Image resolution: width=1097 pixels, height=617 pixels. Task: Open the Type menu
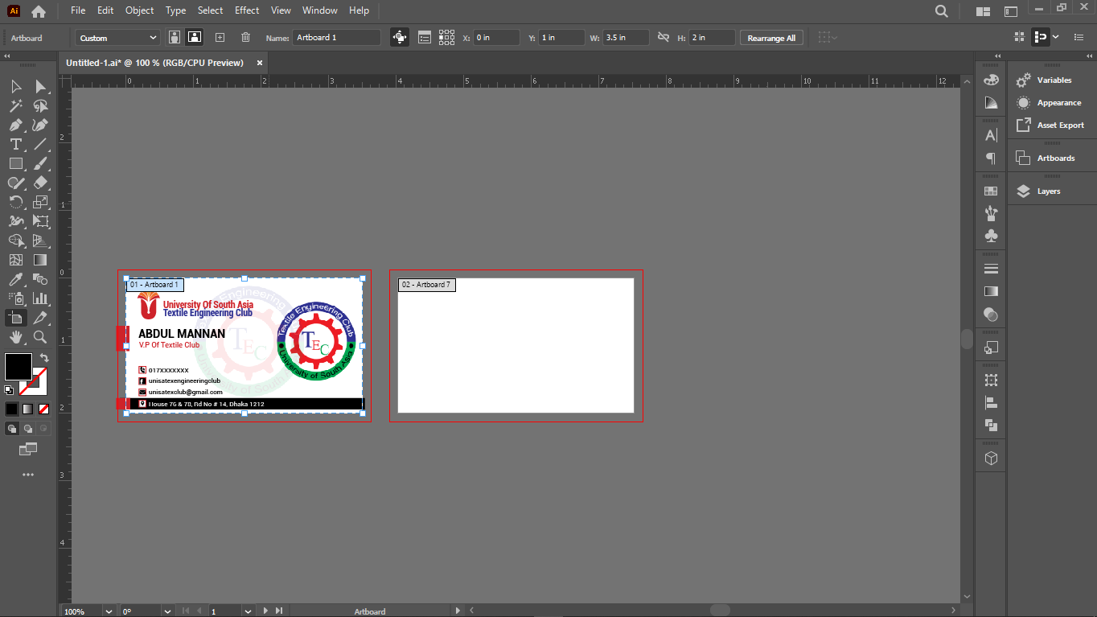tap(175, 10)
